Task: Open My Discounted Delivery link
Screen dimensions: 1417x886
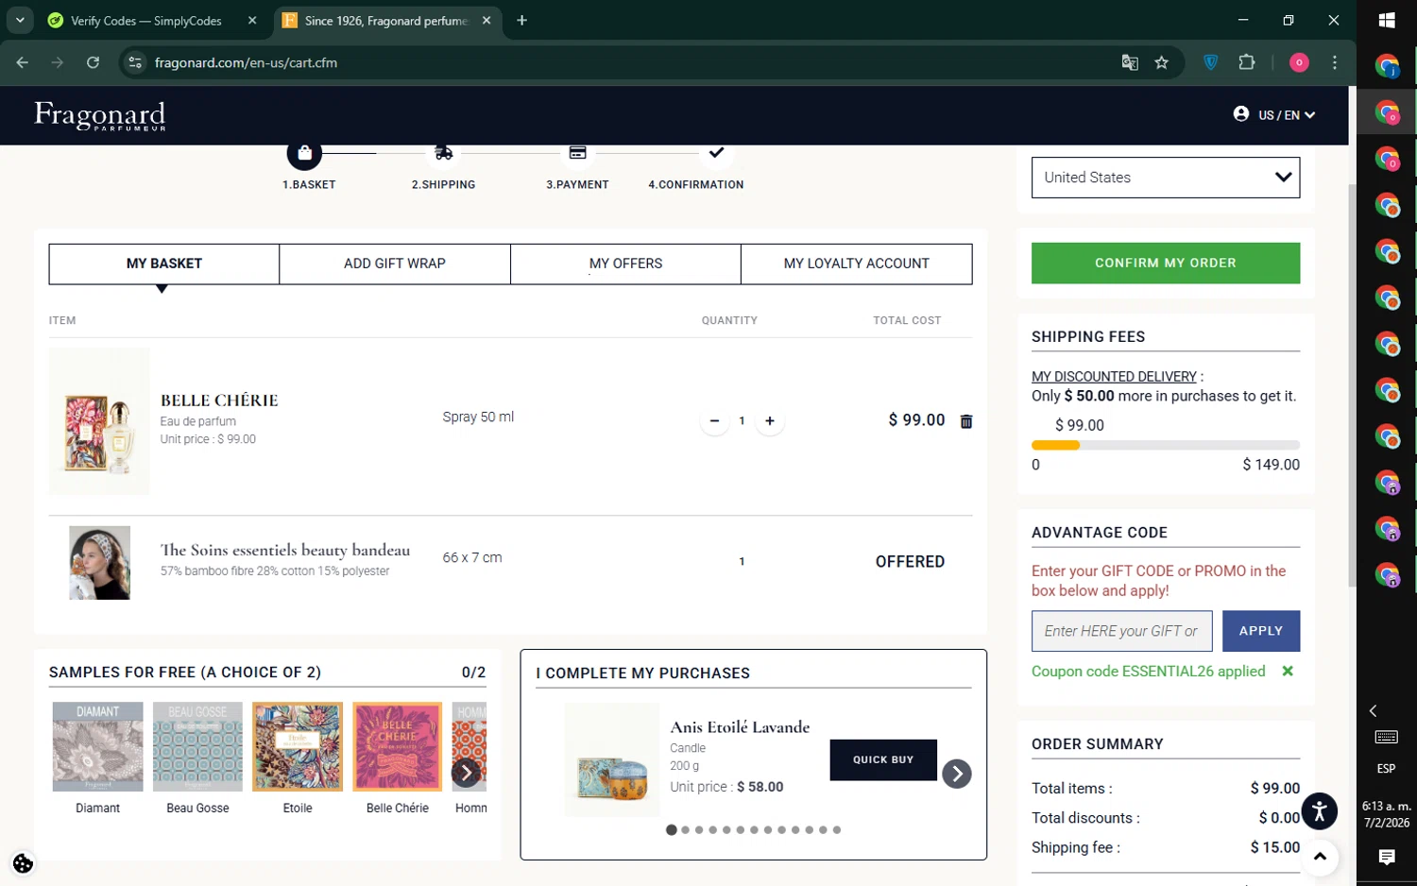Action: 1114,376
